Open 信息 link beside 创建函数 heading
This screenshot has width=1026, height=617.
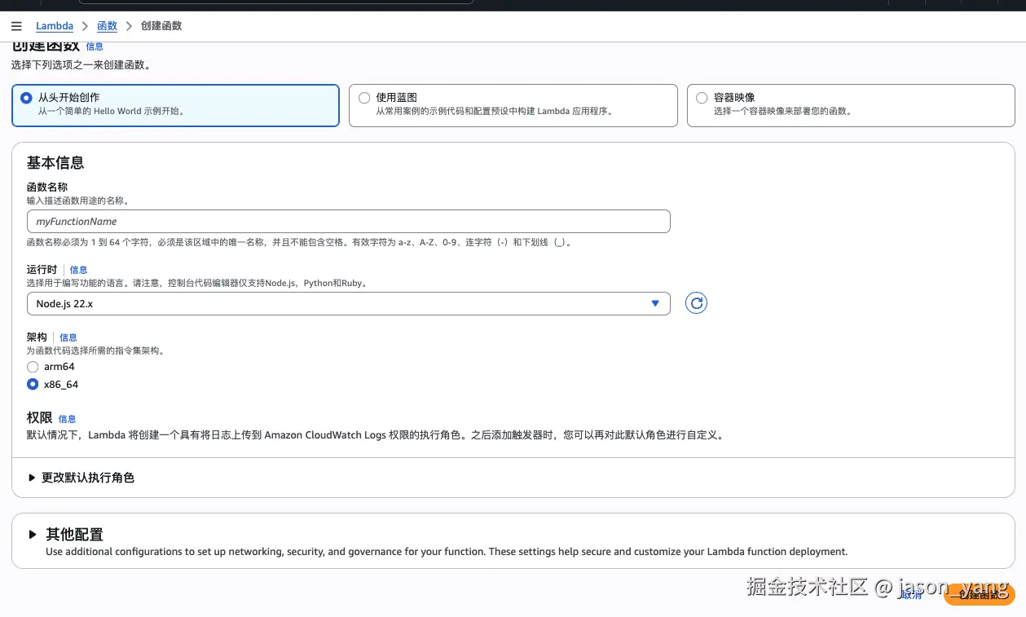click(x=95, y=47)
